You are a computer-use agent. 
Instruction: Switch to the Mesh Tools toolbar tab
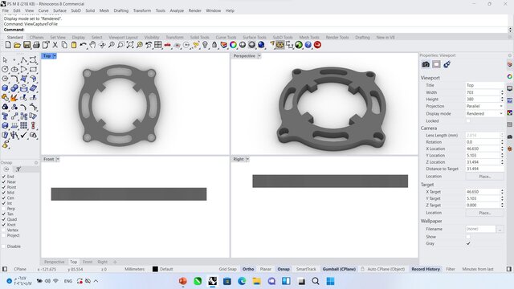309,38
